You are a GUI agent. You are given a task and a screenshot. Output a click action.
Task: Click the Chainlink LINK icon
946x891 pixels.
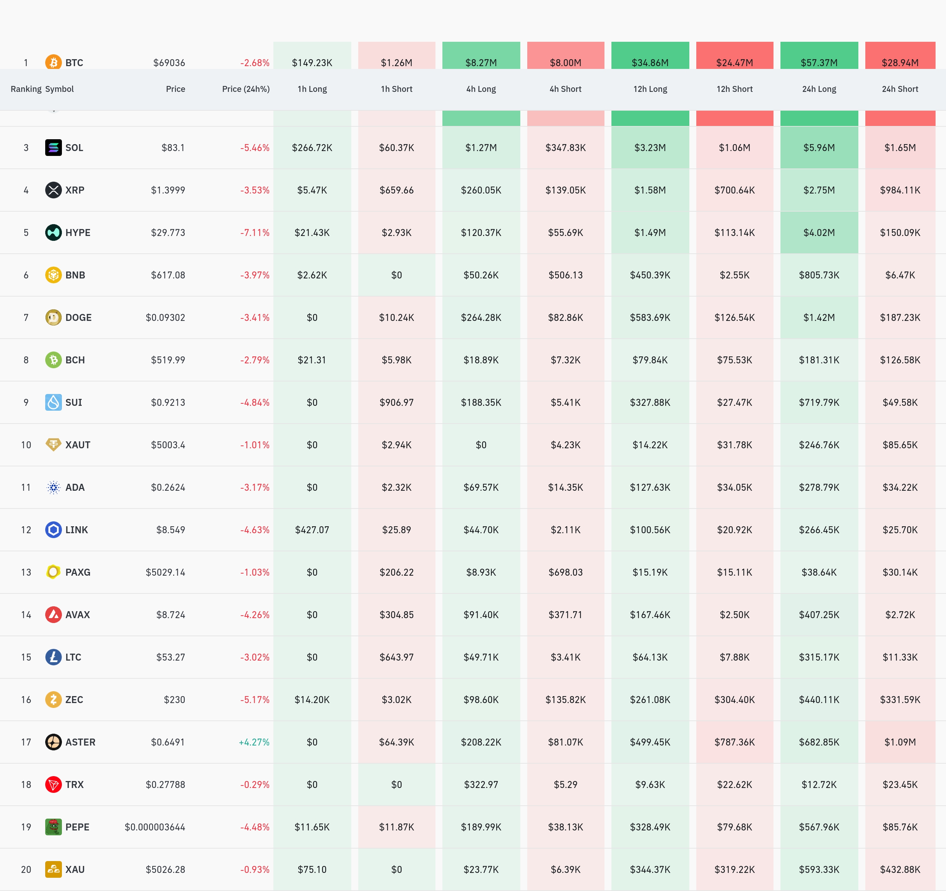[53, 529]
